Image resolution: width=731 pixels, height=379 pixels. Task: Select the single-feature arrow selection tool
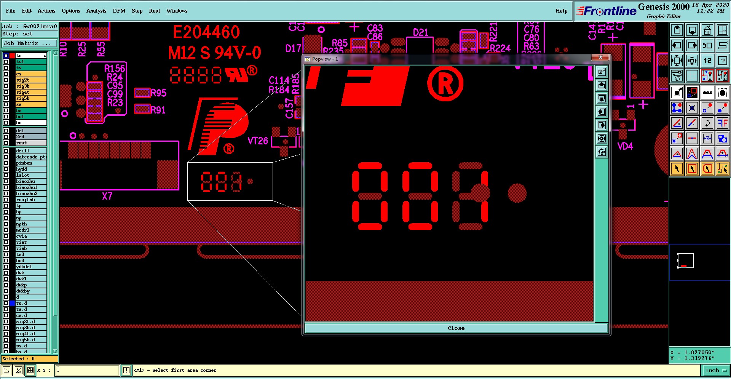677,168
